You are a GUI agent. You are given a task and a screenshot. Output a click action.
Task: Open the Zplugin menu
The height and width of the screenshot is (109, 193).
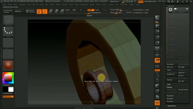[x=131, y=5]
